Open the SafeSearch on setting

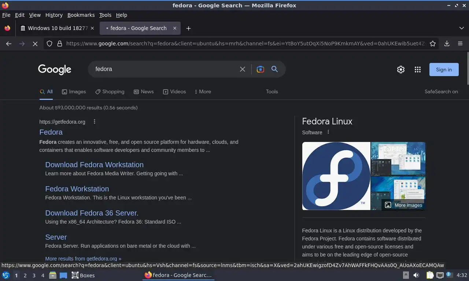(441, 91)
